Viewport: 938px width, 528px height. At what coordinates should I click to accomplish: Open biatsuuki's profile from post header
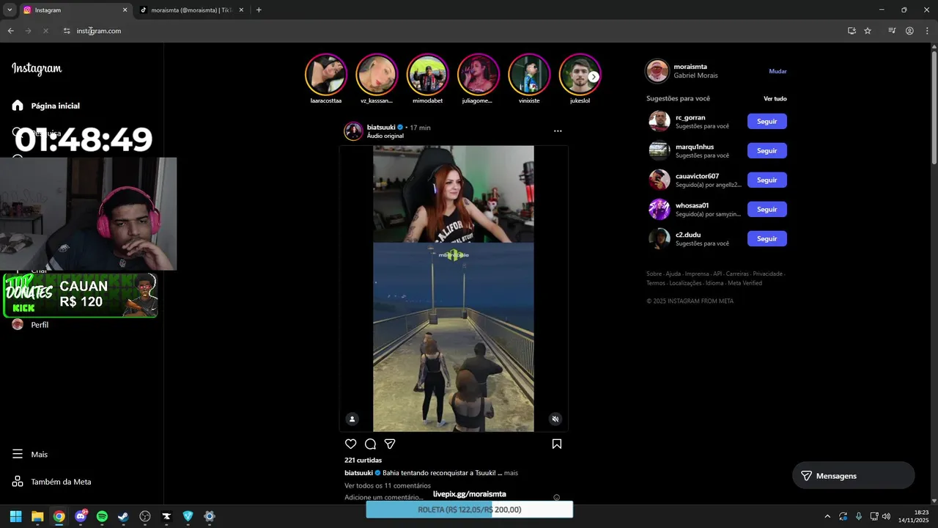coord(380,127)
